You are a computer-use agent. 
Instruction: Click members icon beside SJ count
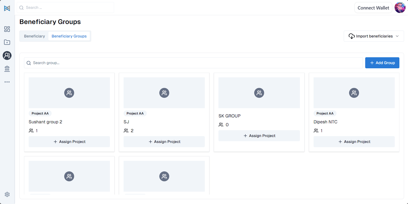click(126, 131)
